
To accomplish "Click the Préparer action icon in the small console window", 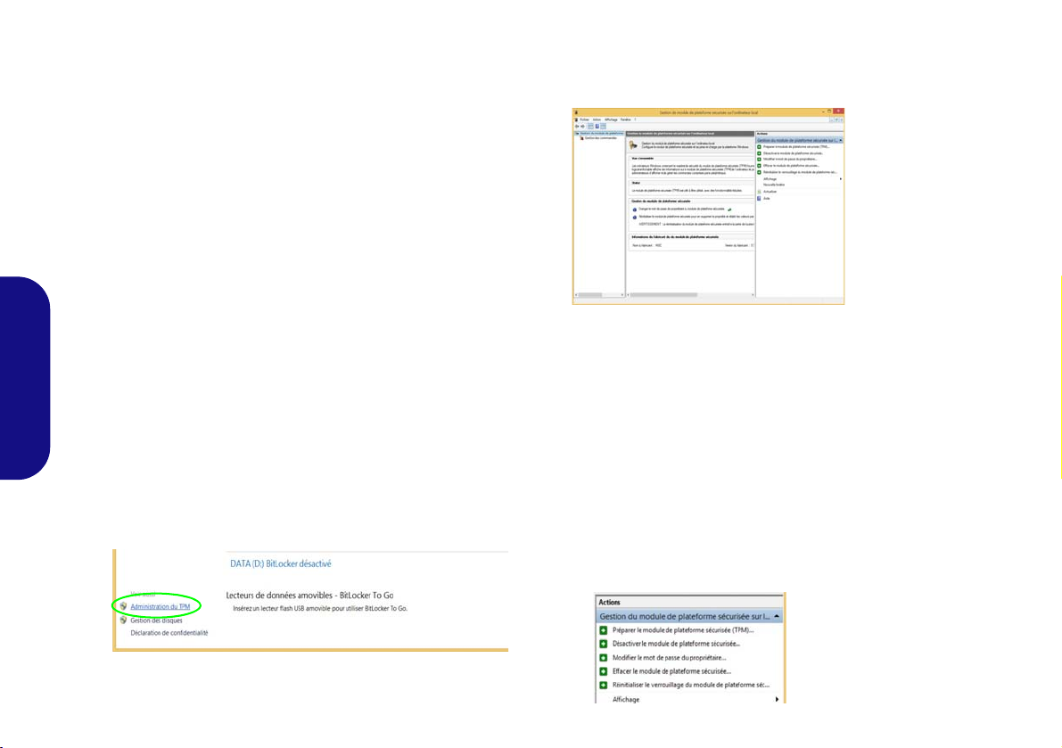I will (x=759, y=147).
